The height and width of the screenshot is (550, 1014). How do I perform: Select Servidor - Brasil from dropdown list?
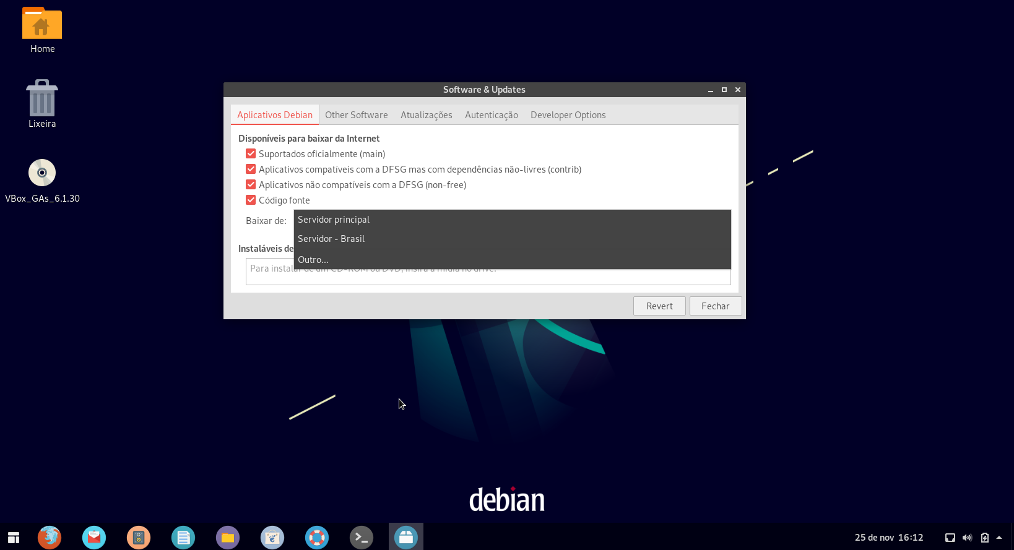(x=513, y=239)
